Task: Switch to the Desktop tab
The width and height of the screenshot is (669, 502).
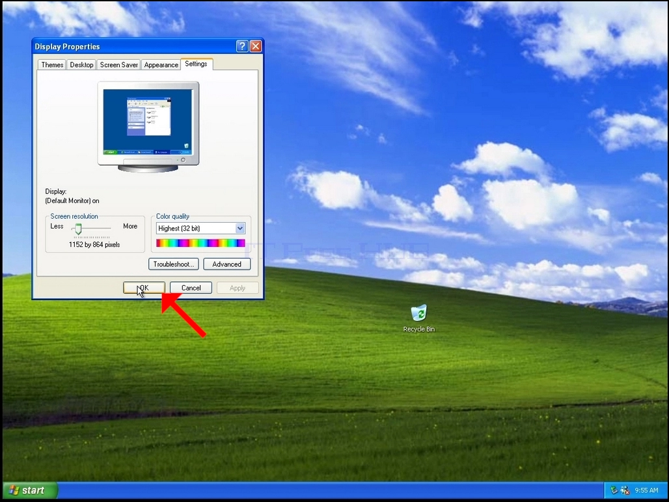Action: (x=81, y=64)
